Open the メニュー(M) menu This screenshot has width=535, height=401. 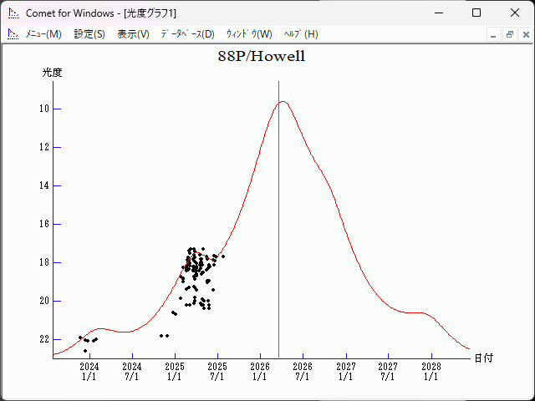pyautogui.click(x=43, y=34)
